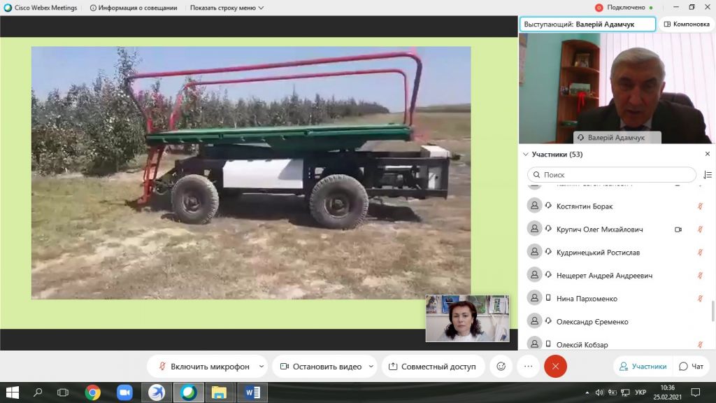
Task: Collapse the Участники (53) section
Action: pyautogui.click(x=526, y=154)
